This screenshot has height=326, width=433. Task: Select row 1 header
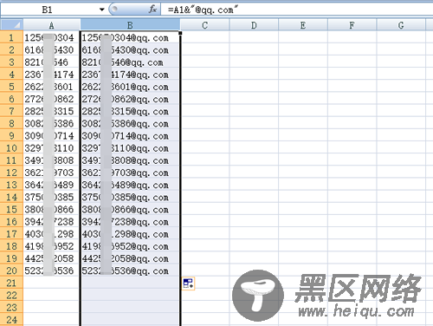click(11, 37)
